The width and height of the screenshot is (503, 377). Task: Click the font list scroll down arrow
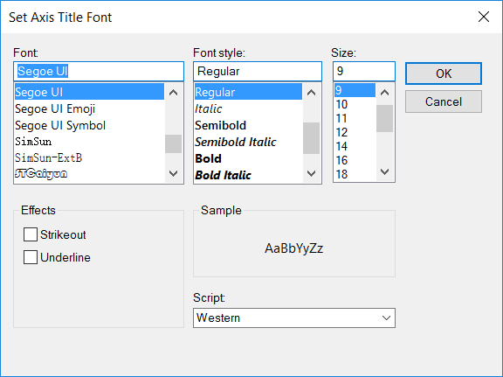pos(173,174)
